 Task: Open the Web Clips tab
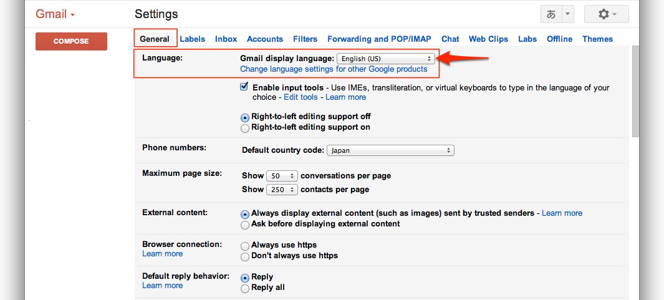click(x=488, y=39)
